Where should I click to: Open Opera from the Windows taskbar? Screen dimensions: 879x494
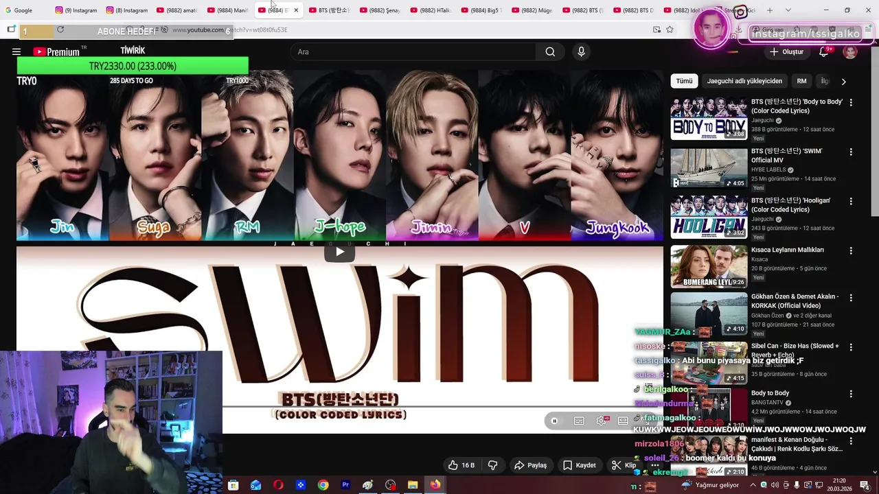point(278,485)
